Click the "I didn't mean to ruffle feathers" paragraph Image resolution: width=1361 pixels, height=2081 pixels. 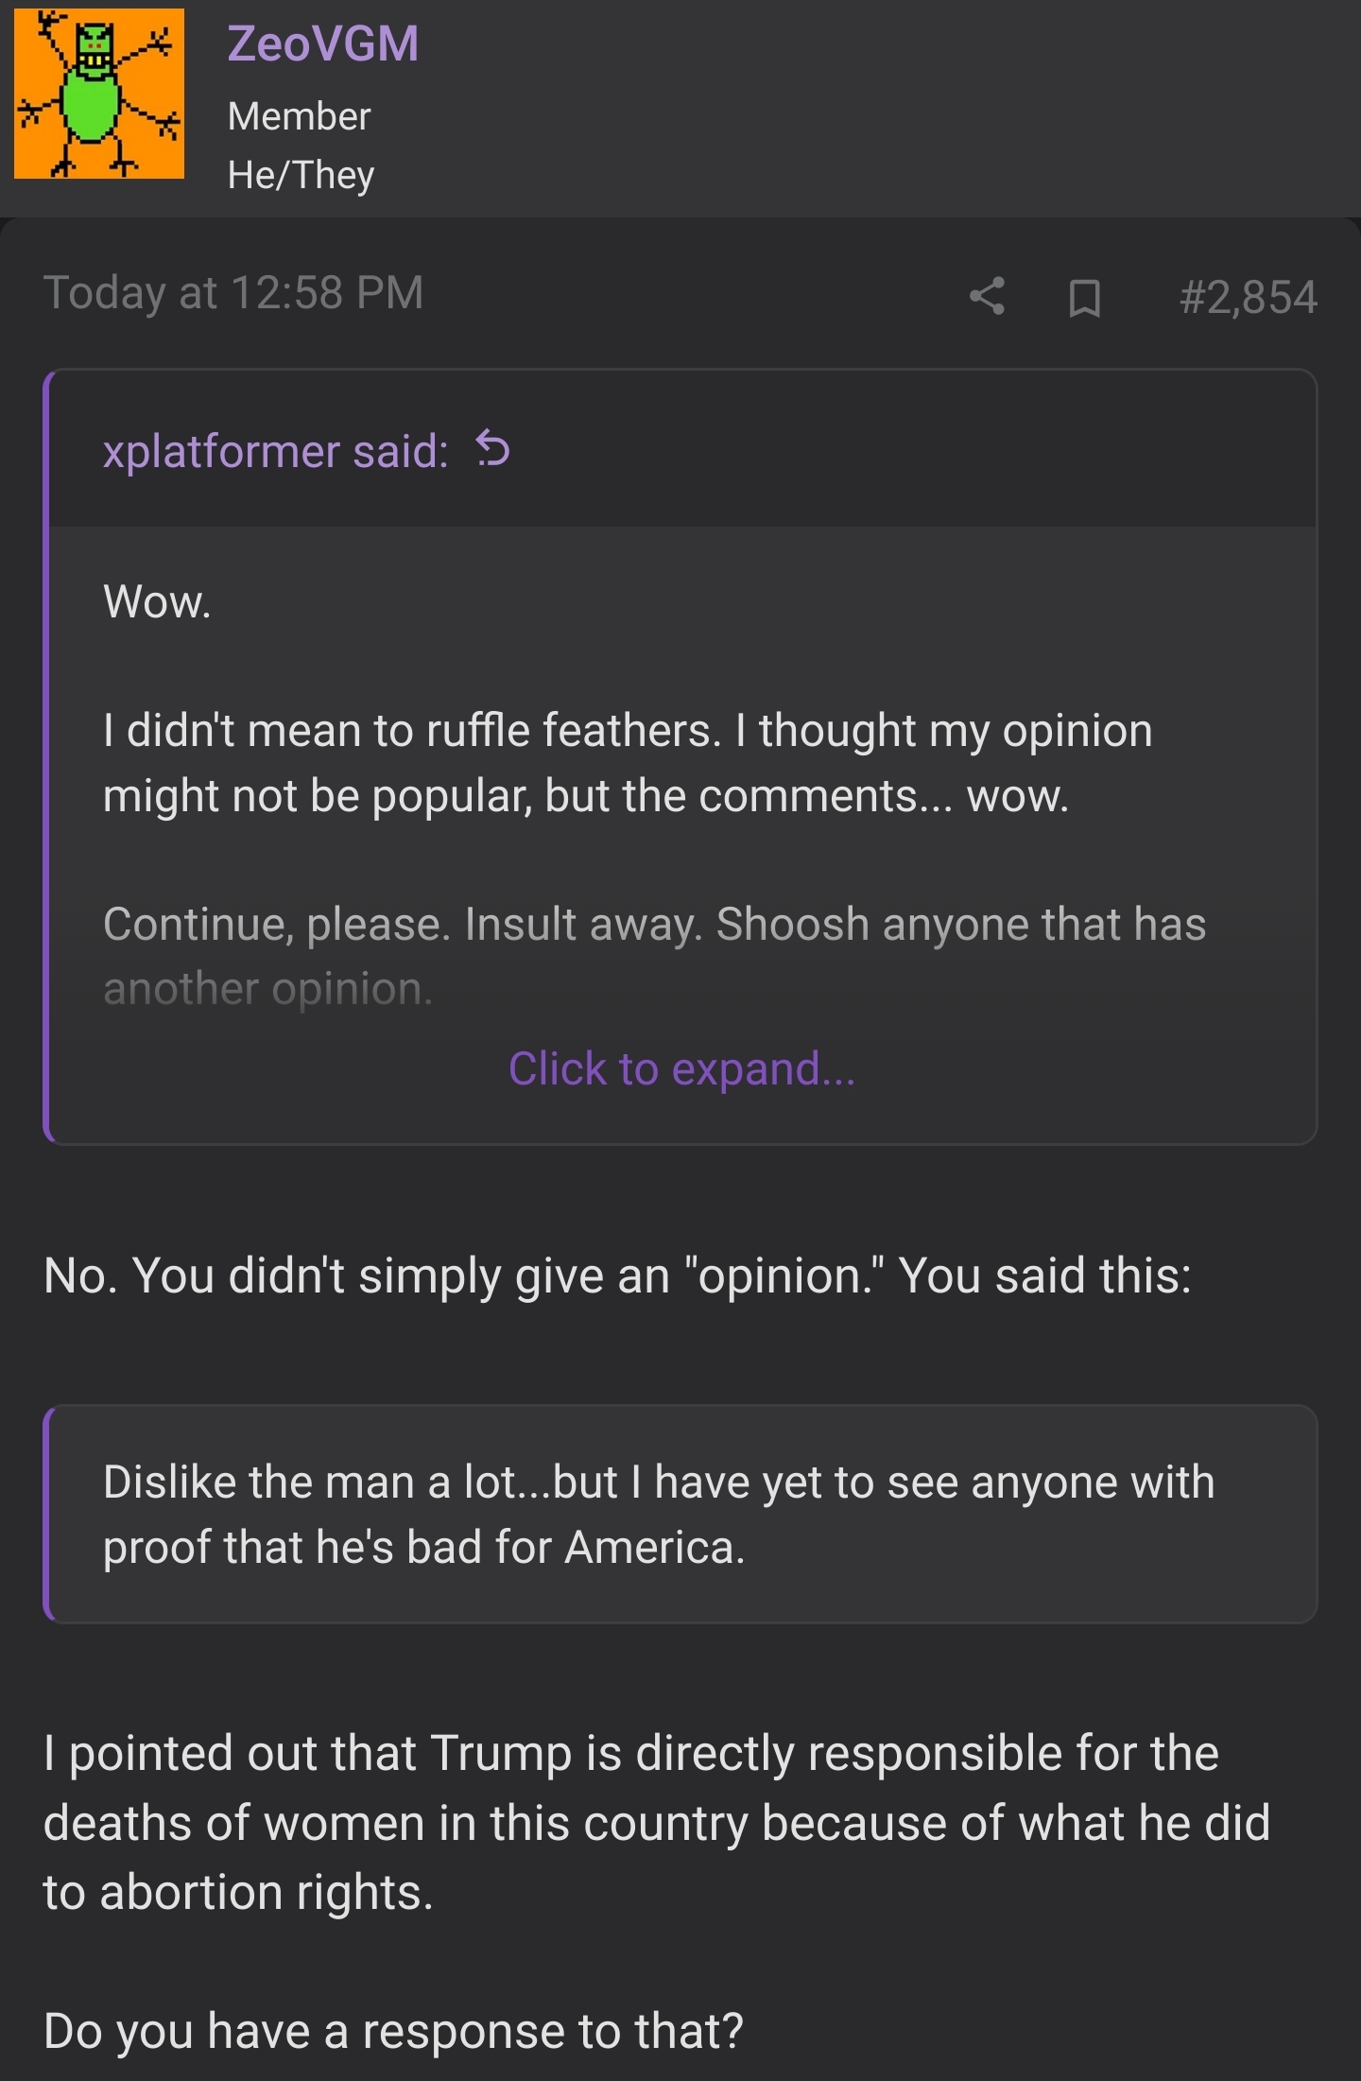point(628,763)
